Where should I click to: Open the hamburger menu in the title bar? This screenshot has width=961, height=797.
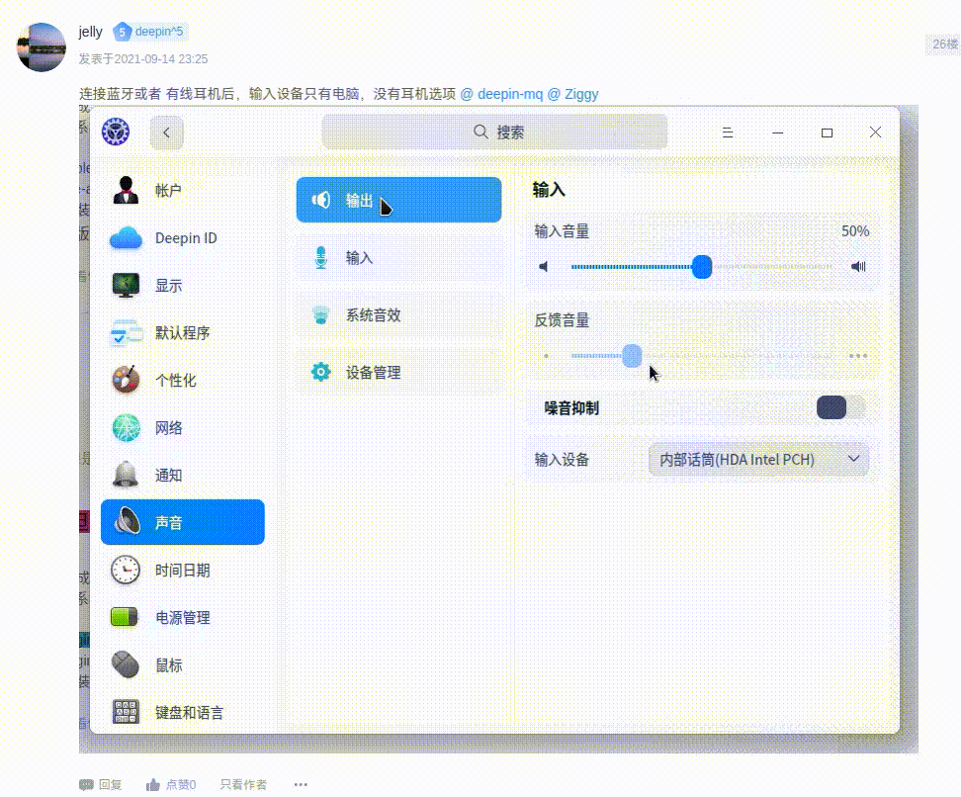coord(728,133)
